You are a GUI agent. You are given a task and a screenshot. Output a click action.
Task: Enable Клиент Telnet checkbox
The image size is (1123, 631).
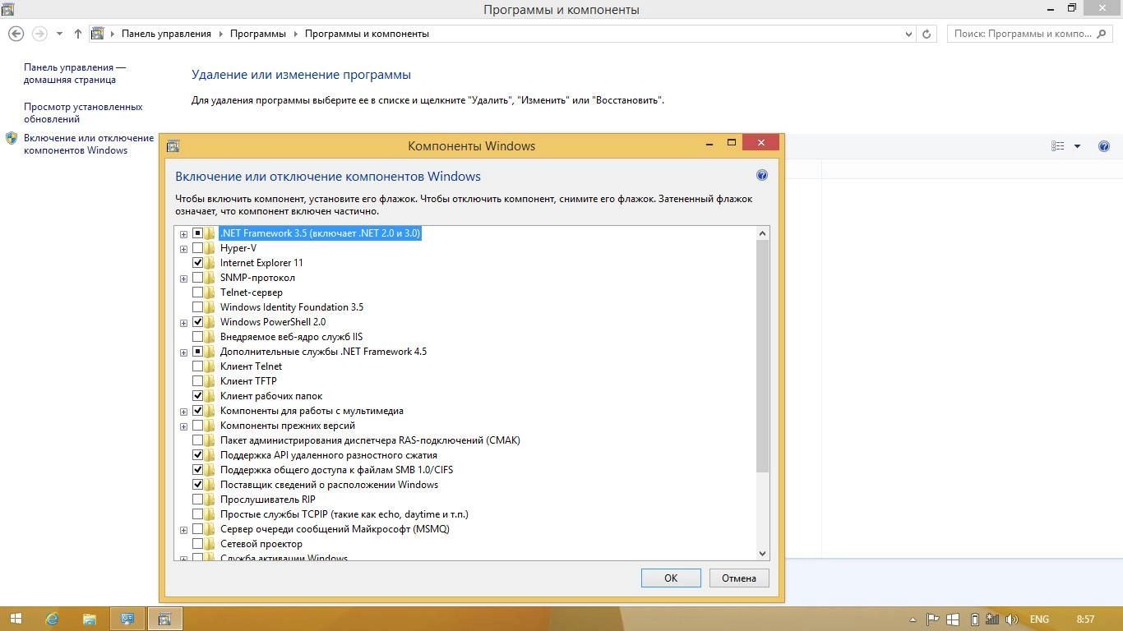pyautogui.click(x=197, y=366)
